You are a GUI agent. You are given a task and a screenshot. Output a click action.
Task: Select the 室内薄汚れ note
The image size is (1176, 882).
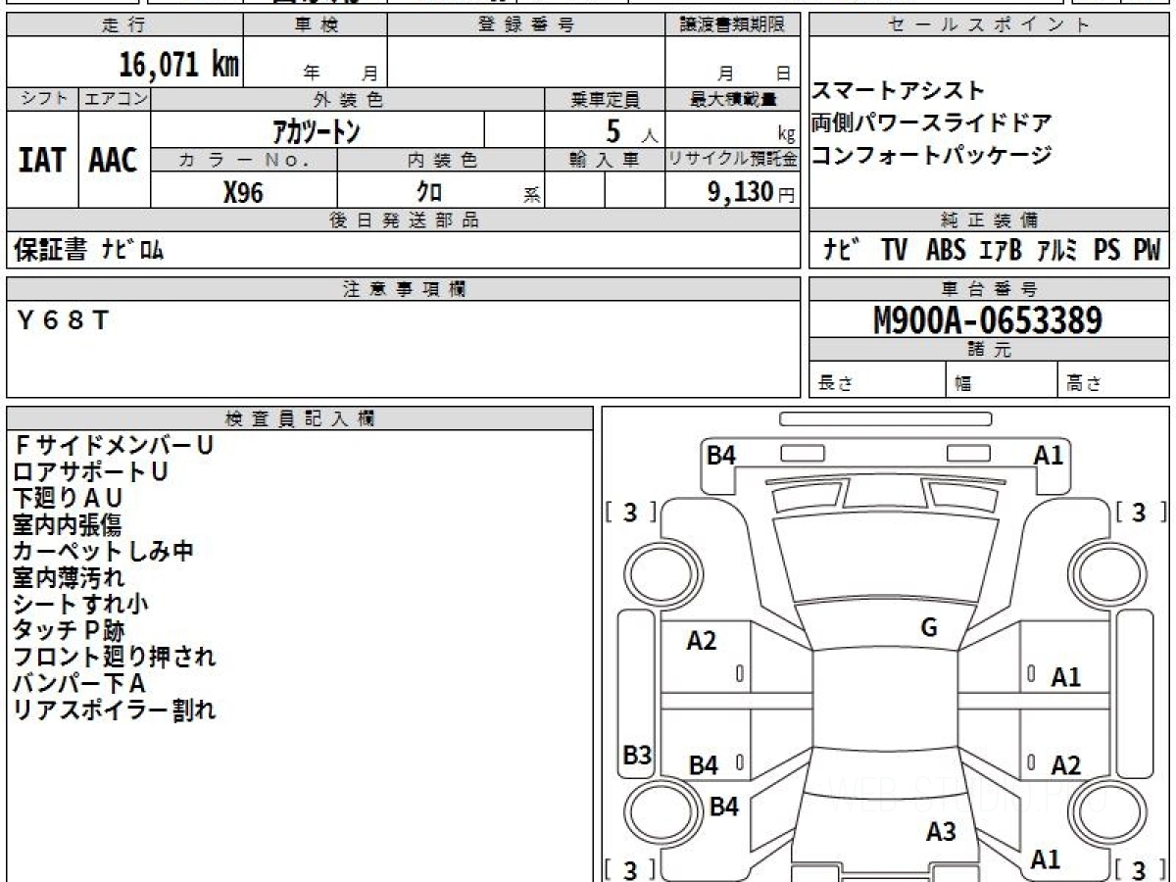(69, 577)
